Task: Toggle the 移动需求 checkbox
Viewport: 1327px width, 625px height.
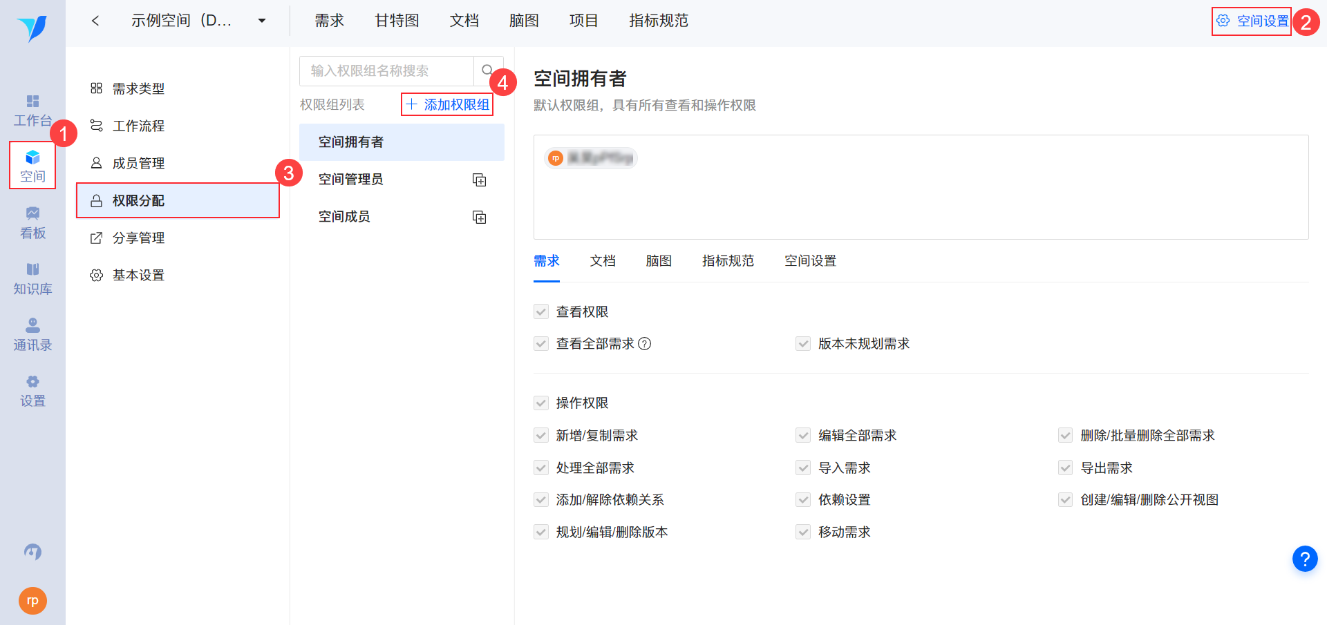Action: point(803,532)
